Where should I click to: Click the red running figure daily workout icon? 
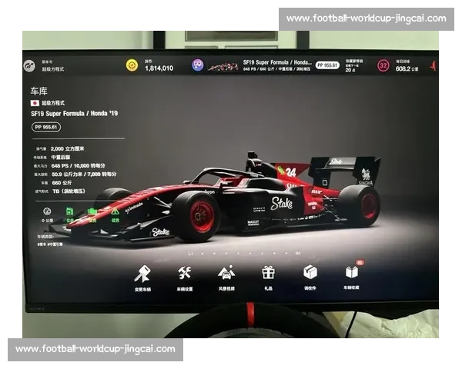(433, 65)
